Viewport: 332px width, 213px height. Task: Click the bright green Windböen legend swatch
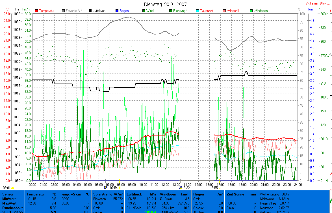[x=251, y=11]
